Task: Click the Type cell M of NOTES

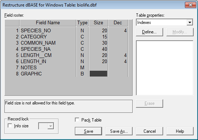Action: 82,67
